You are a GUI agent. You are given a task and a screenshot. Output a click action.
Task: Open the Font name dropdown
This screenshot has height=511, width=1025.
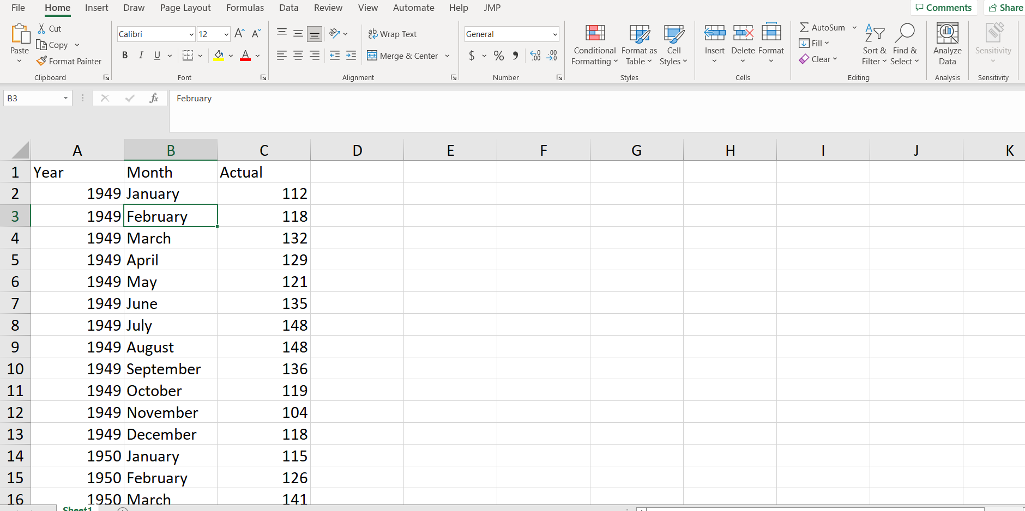tap(191, 34)
